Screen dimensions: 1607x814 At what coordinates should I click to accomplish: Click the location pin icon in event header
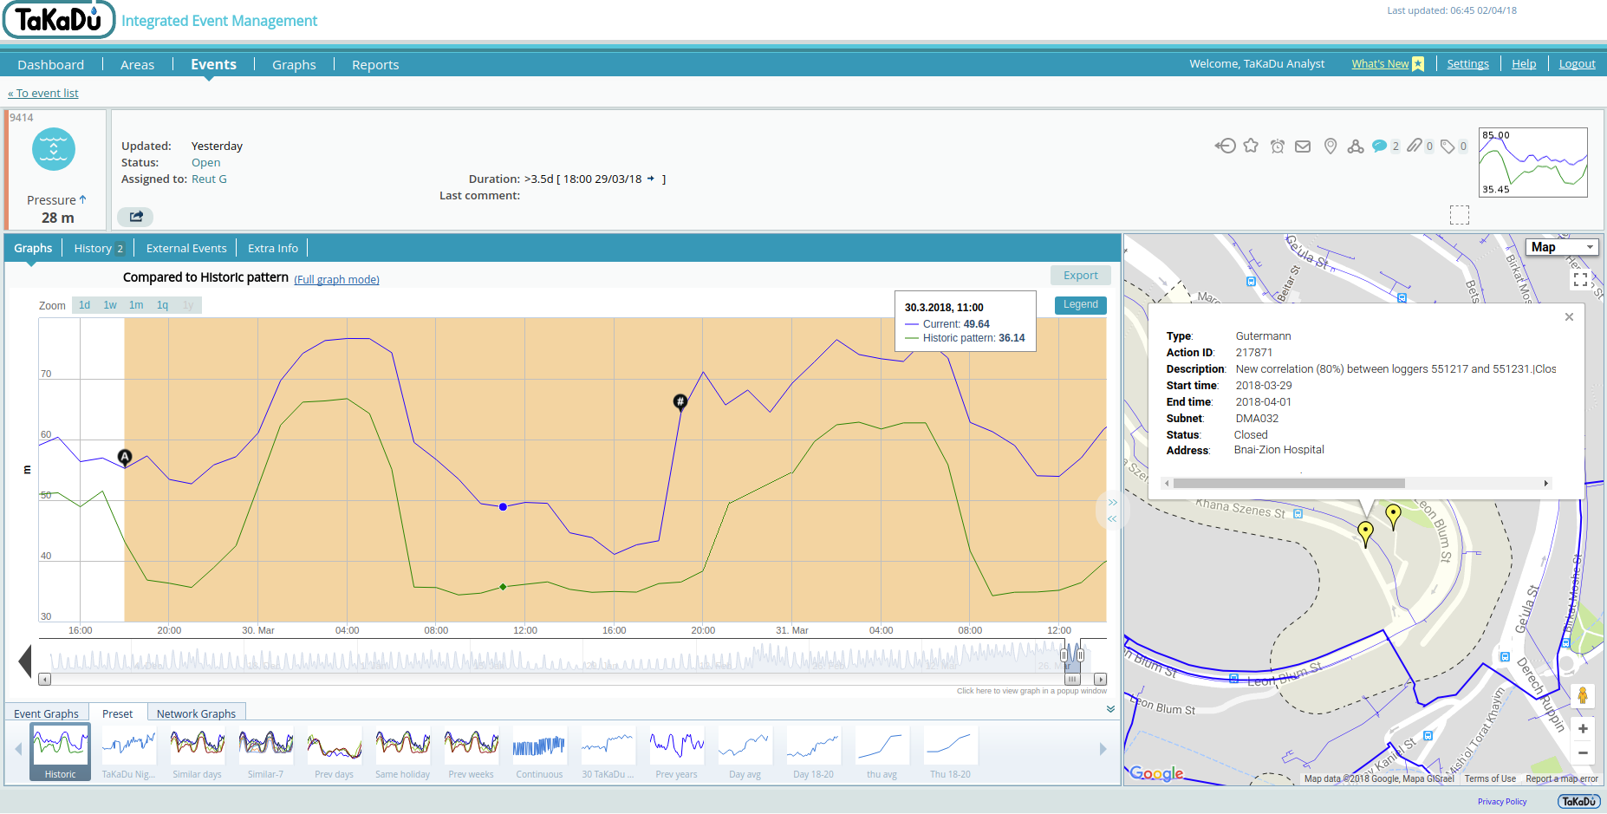1330,147
